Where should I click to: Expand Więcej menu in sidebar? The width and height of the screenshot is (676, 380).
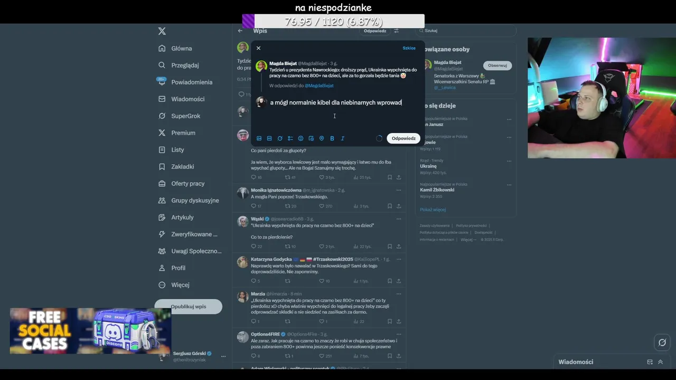[174, 284]
